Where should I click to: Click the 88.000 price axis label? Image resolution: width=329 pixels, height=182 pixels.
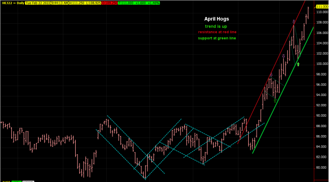(322, 126)
